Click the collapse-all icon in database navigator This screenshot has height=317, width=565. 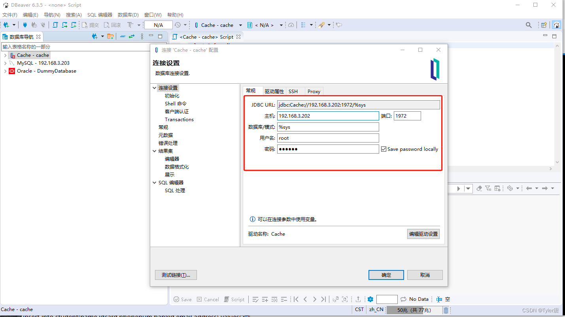point(123,36)
